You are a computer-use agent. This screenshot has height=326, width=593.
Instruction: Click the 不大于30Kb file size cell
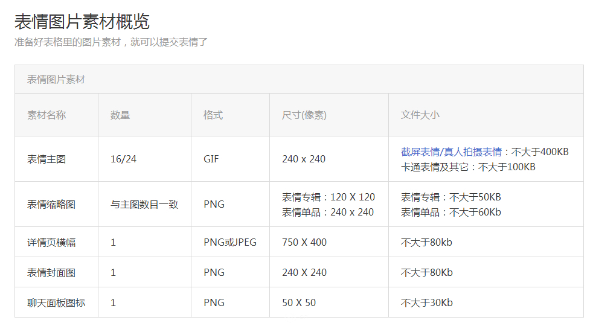pyautogui.click(x=486, y=302)
